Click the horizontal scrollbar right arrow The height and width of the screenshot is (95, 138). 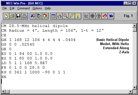[x=131, y=91]
